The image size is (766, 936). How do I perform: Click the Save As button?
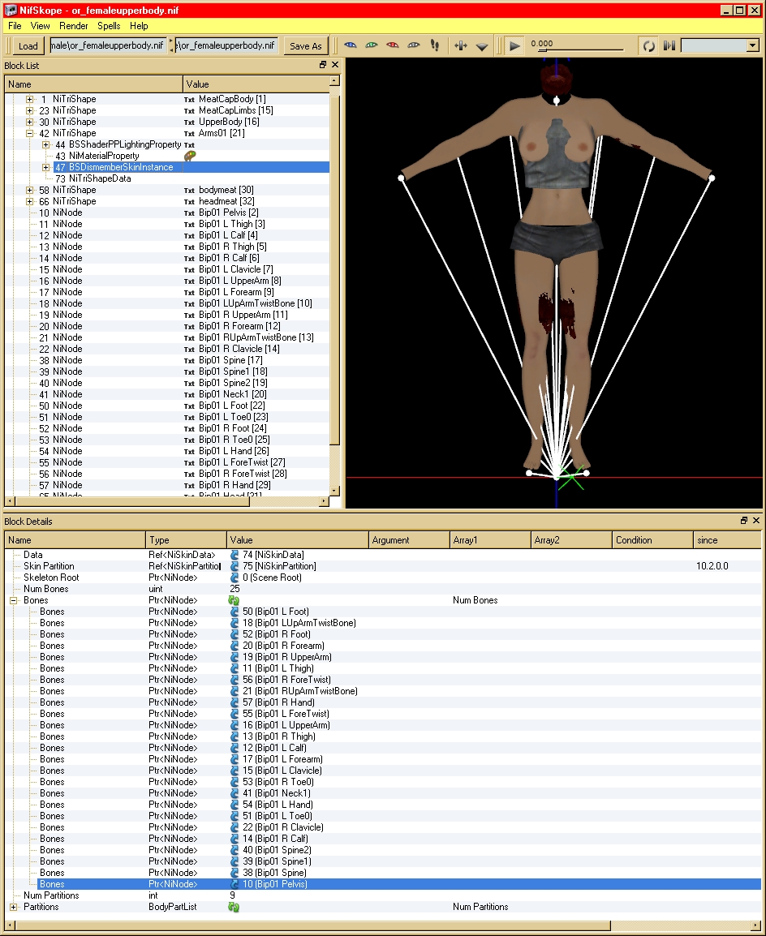pyautogui.click(x=306, y=46)
